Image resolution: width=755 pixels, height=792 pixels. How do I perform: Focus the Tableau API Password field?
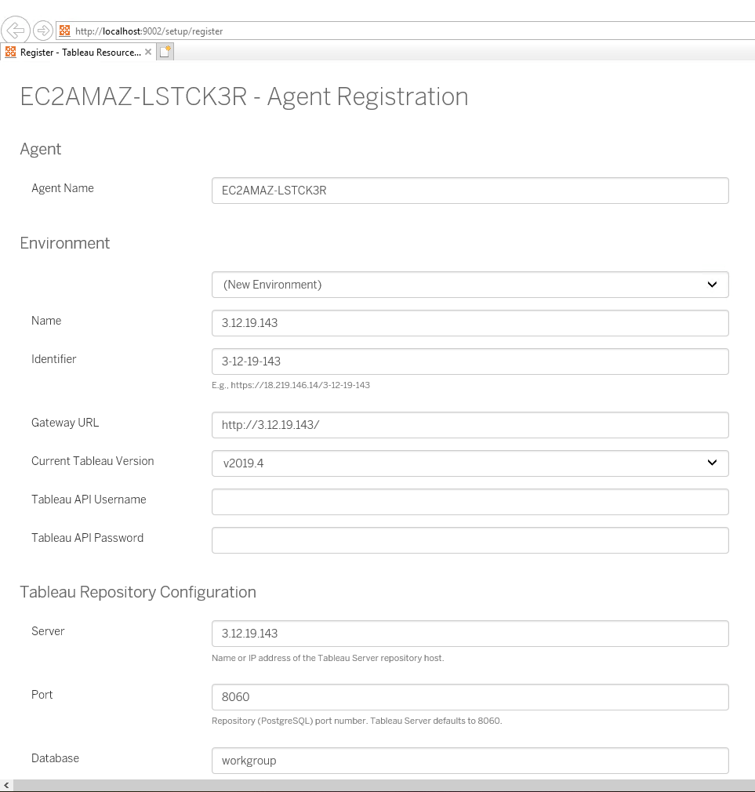pos(470,540)
